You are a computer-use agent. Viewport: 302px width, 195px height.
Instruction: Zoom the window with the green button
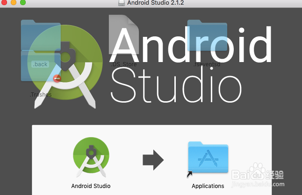pos(23,2)
